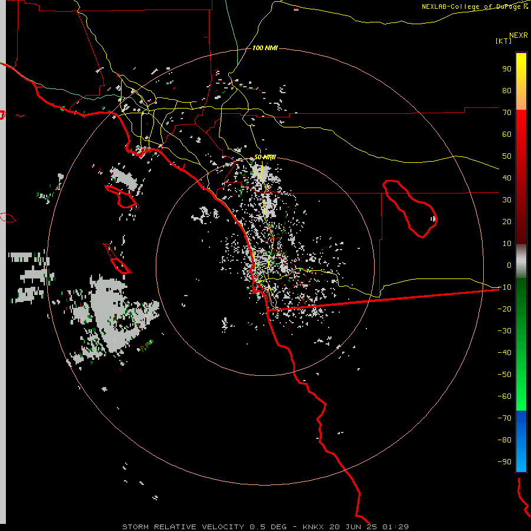The image size is (531, 531).
Task: Click the -60 knot scale label
Action: pos(504,396)
